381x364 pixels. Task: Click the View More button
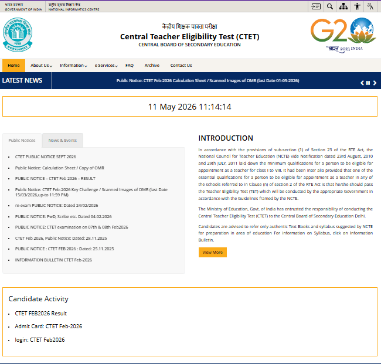tap(213, 252)
